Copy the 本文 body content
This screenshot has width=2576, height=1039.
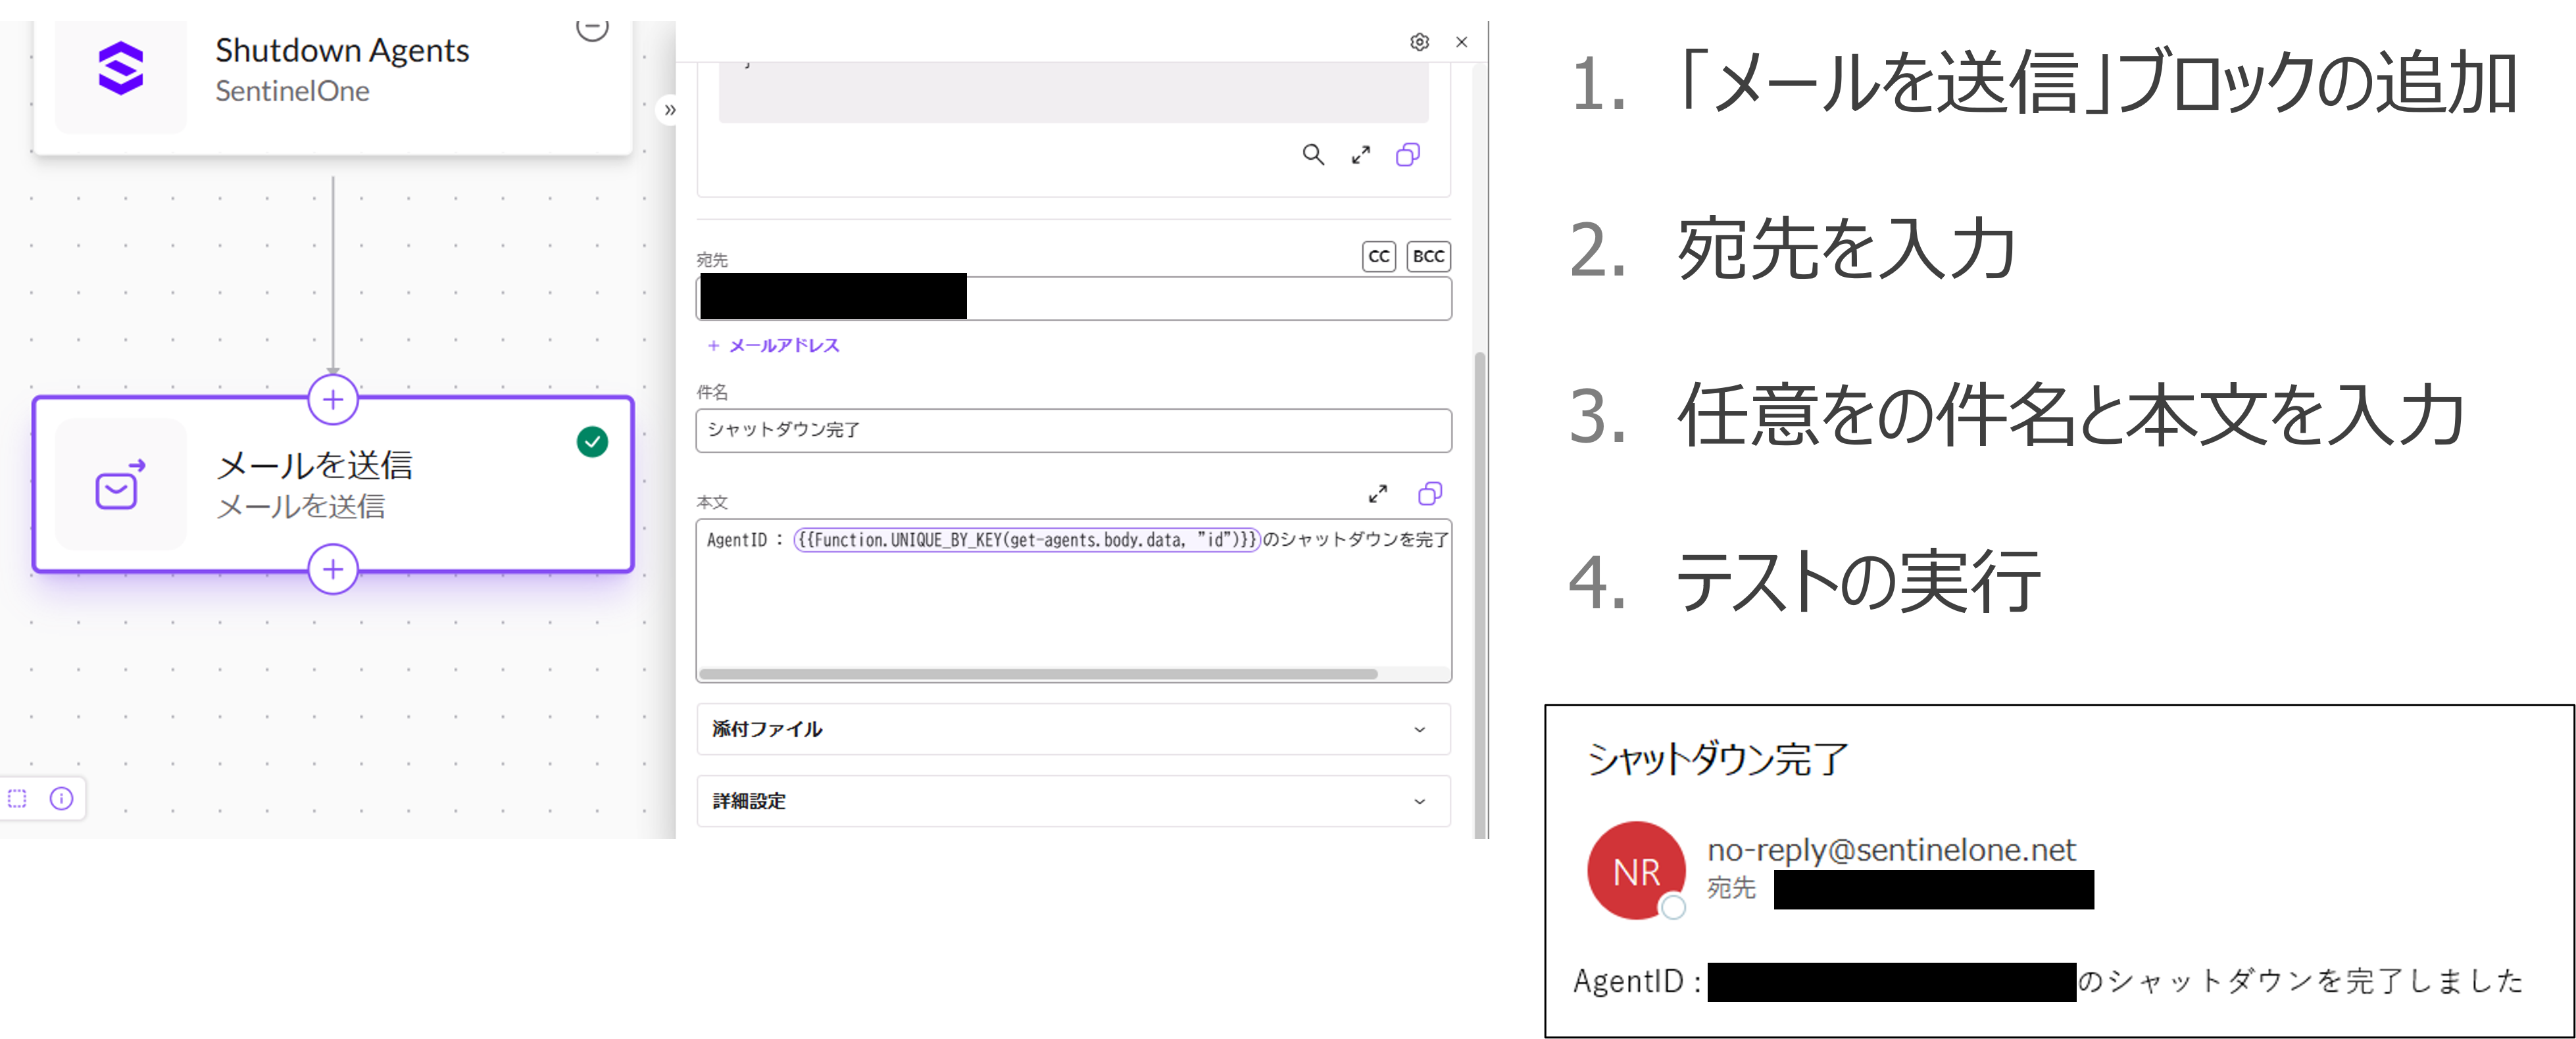click(x=1429, y=494)
